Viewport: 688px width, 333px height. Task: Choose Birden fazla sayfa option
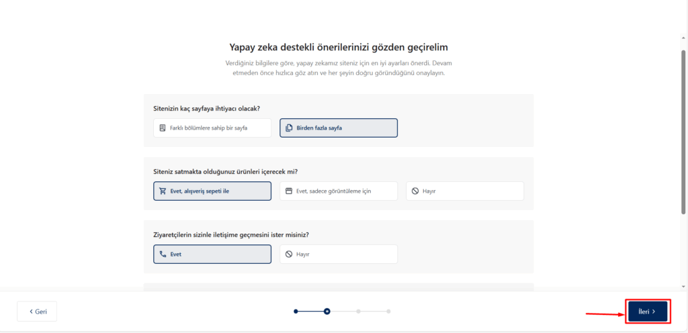(x=339, y=128)
